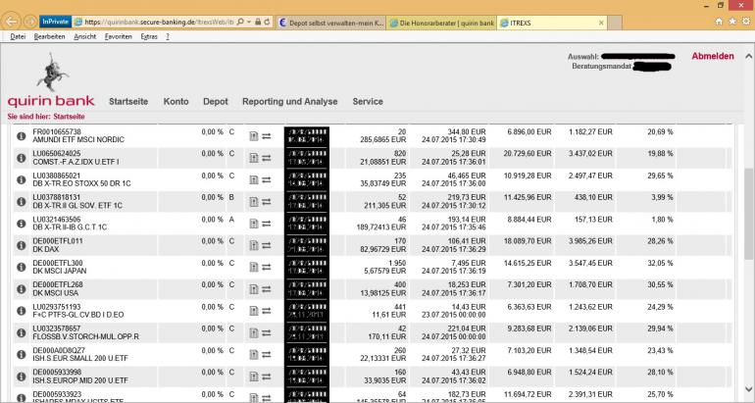The width and height of the screenshot is (755, 403).
Task: Show info for ISH.S.EUR.SMALL 200 U.ETF
Action: tap(21, 355)
